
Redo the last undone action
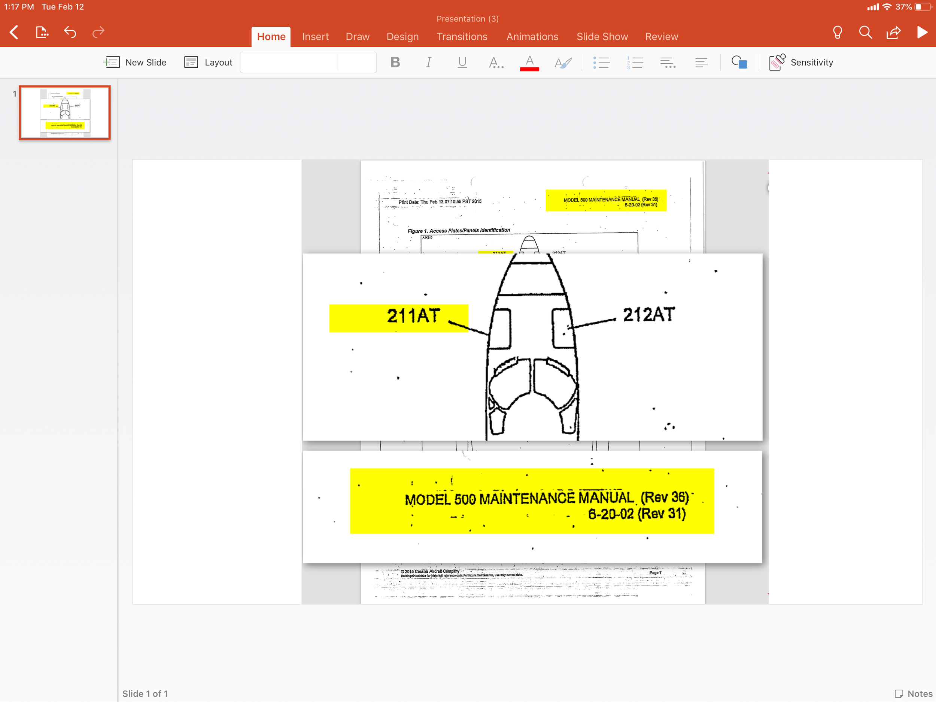point(98,32)
